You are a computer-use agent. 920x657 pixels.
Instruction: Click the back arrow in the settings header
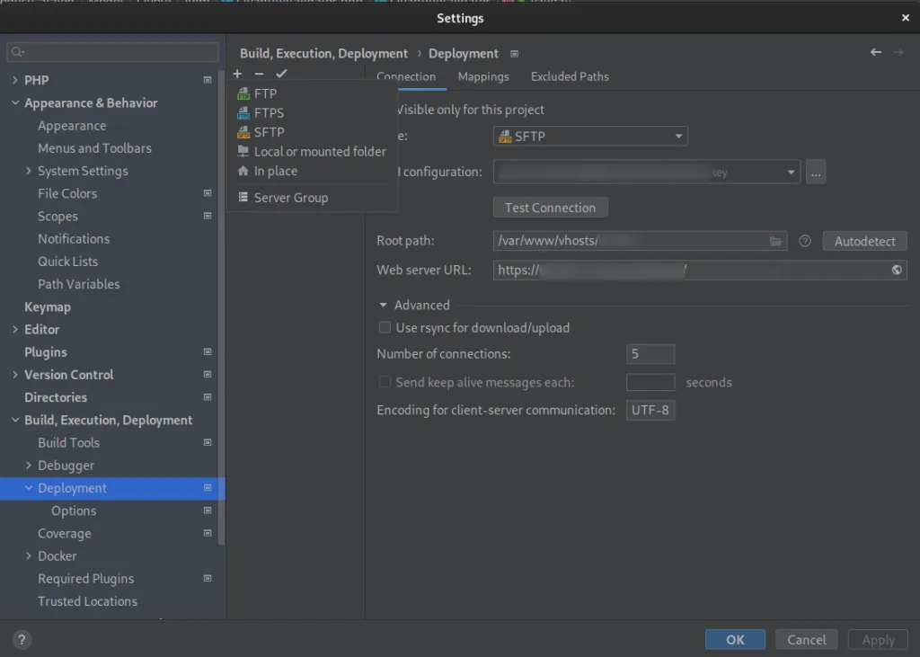pyautogui.click(x=875, y=52)
